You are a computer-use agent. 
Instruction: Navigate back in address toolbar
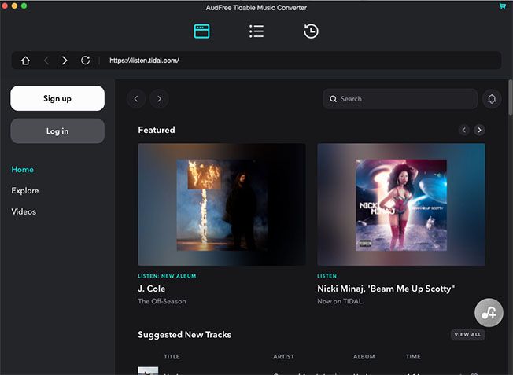[46, 61]
